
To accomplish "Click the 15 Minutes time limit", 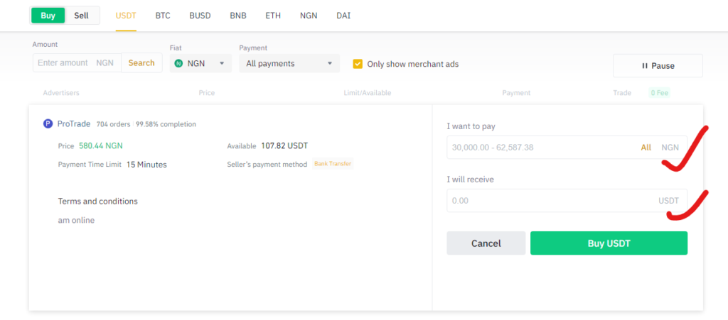I will [x=146, y=165].
